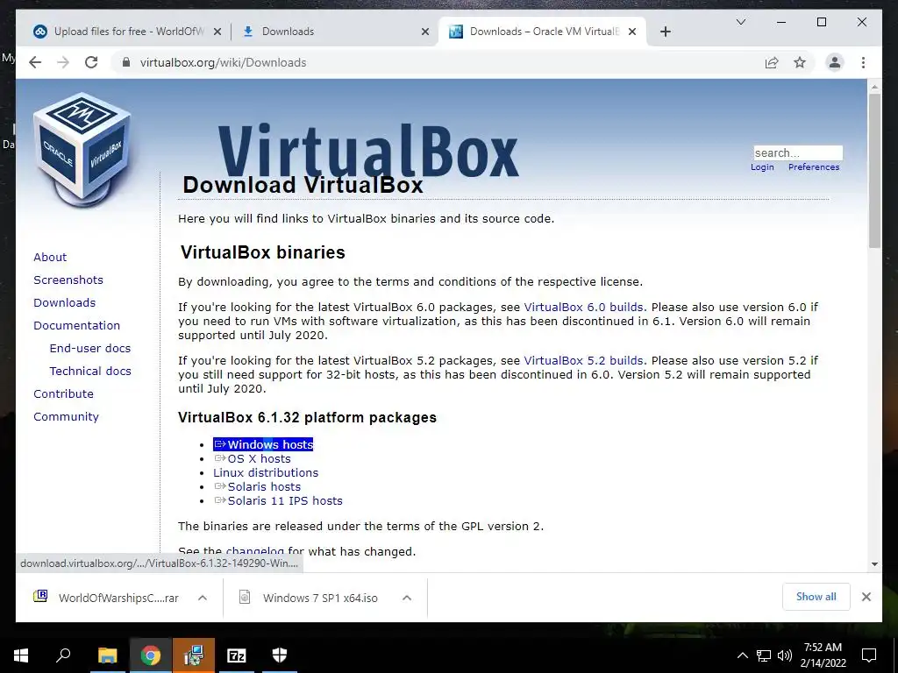Select Downloads – Oracle VM VirtualBox tab
Screen dimensions: 898x673
[x=542, y=32]
